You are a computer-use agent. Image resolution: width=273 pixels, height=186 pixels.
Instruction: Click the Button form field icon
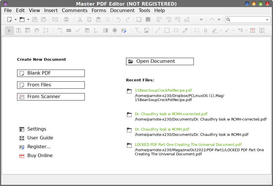(x=69, y=30)
